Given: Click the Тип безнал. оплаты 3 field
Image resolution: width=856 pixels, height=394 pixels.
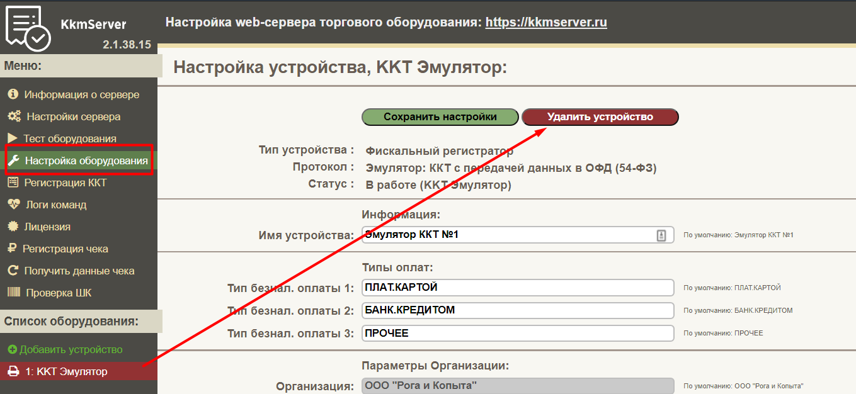Looking at the screenshot, I should pos(518,333).
